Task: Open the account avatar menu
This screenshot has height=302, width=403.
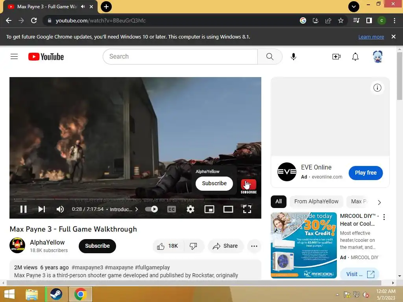Action: [x=377, y=57]
